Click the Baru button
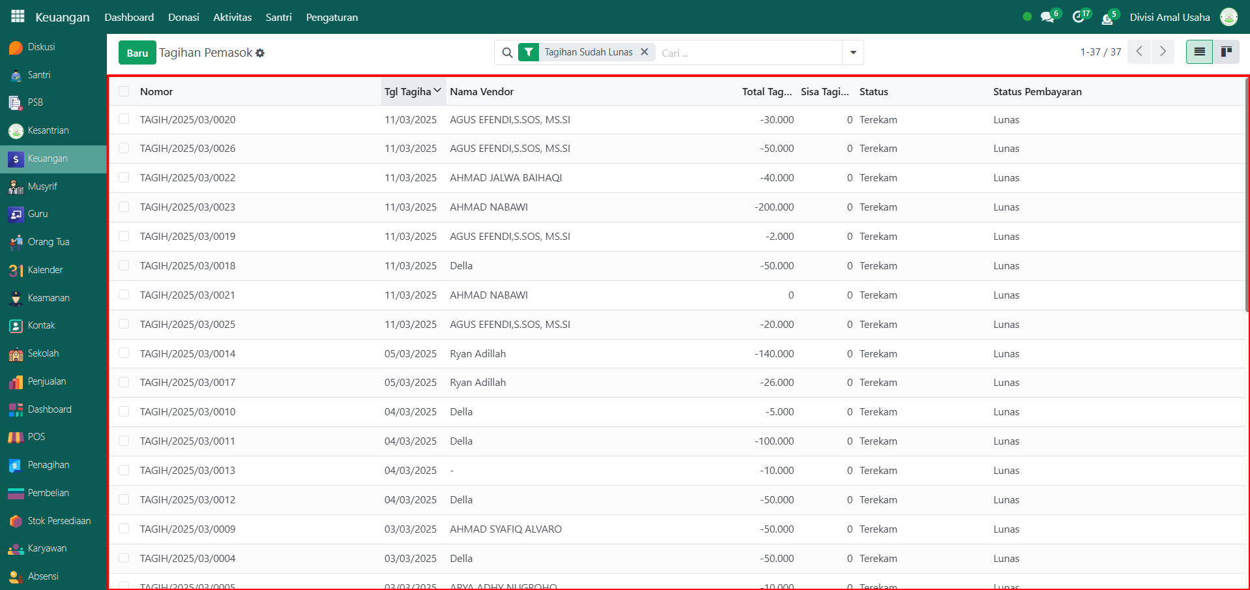This screenshot has height=590, width=1250. [x=137, y=53]
